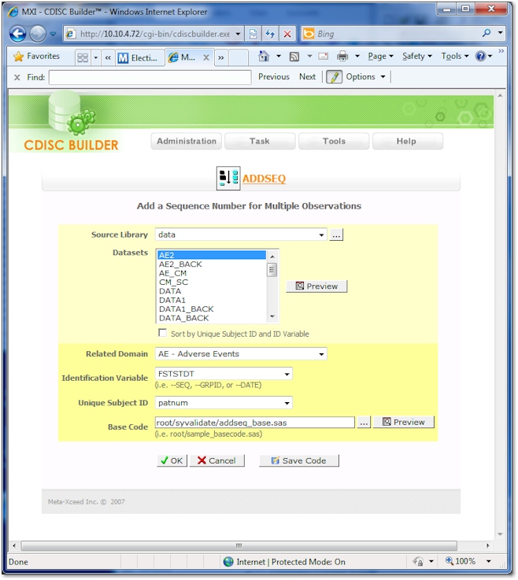The height and width of the screenshot is (580, 518).
Task: Open the Find Options dropdown
Action: (365, 77)
